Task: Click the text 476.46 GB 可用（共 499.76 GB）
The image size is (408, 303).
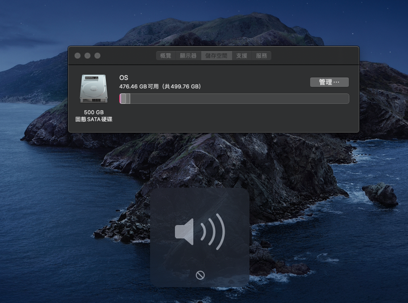Action: coord(160,87)
